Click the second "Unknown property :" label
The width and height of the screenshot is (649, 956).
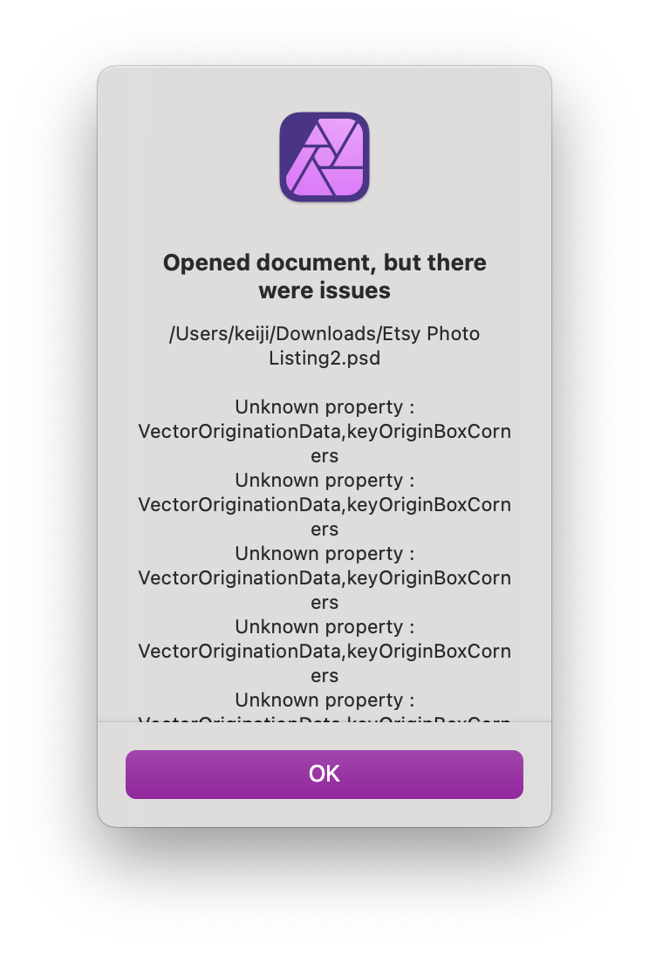324,481
